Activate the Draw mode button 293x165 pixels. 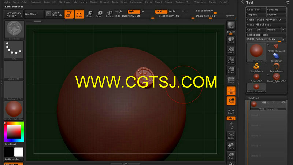(79, 14)
